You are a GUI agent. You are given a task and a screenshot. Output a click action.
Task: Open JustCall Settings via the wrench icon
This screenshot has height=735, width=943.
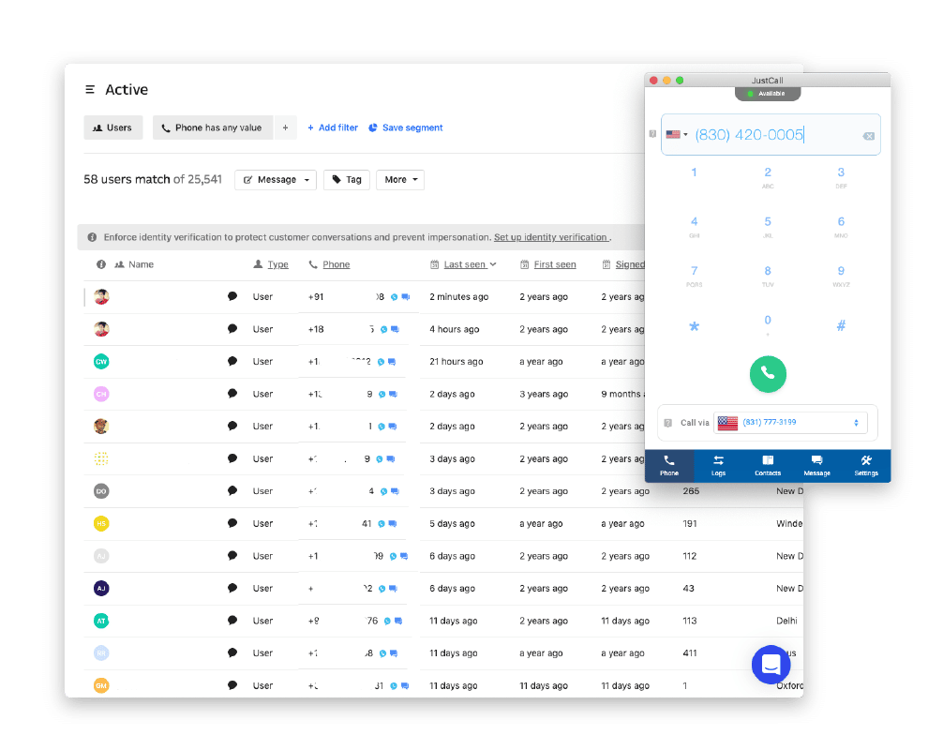pyautogui.click(x=865, y=466)
